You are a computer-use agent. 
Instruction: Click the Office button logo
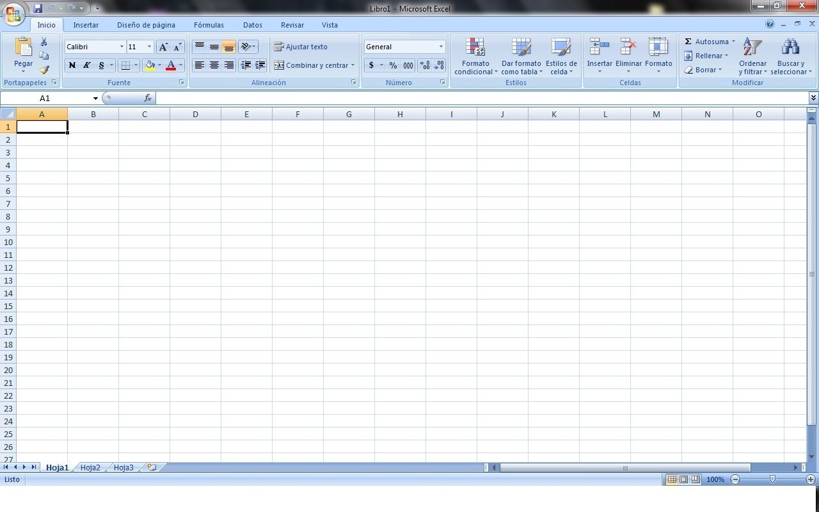point(13,13)
